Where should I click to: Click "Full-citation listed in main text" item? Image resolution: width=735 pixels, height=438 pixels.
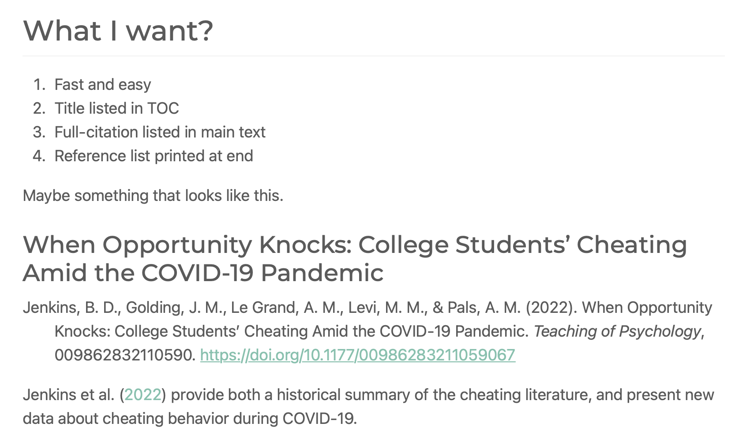(x=160, y=132)
